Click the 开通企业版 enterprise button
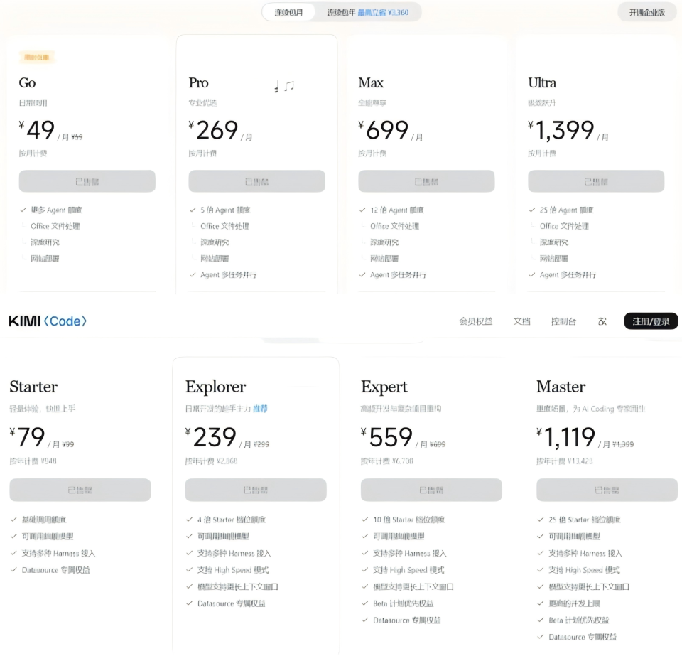 [646, 12]
